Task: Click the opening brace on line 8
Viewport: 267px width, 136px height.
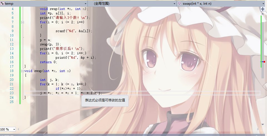Action: [x=41, y=27]
